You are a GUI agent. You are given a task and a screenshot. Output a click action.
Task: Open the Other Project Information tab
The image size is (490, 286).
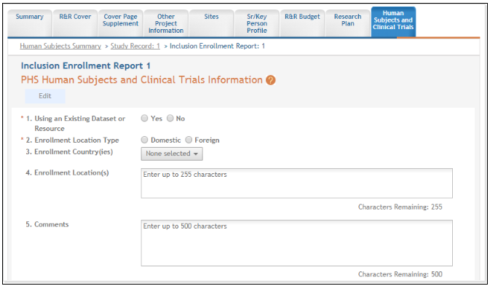pos(166,23)
